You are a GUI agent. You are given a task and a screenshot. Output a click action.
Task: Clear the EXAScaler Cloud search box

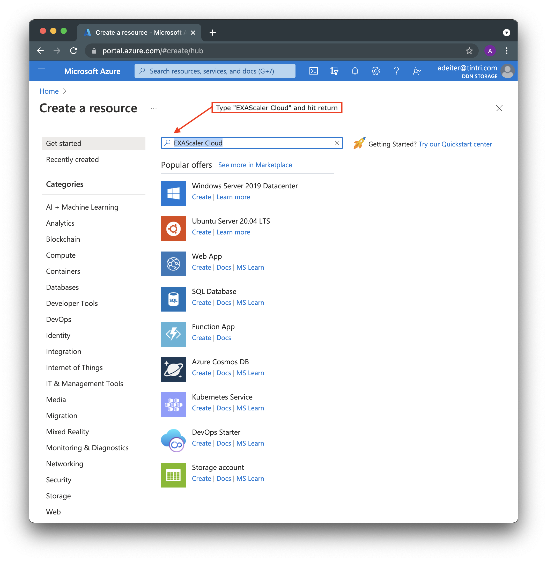point(337,143)
